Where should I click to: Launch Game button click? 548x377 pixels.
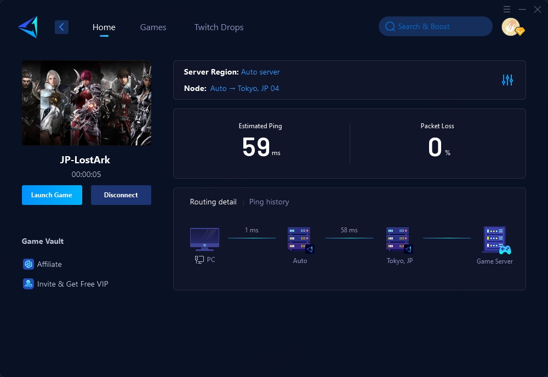(x=52, y=195)
